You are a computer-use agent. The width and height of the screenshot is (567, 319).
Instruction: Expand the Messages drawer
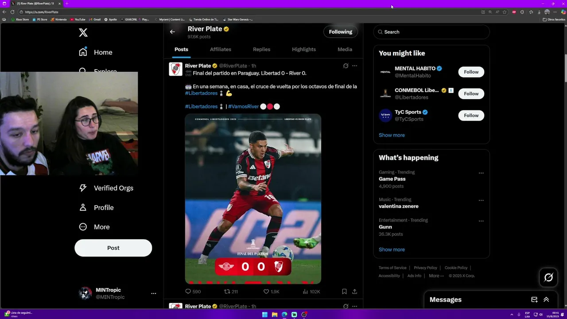click(x=546, y=300)
